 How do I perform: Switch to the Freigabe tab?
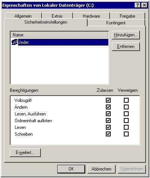pyautogui.click(x=128, y=16)
